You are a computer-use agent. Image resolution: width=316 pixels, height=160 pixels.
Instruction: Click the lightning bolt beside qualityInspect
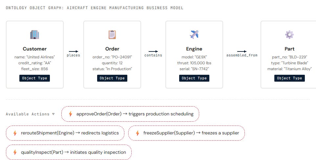click(15, 152)
